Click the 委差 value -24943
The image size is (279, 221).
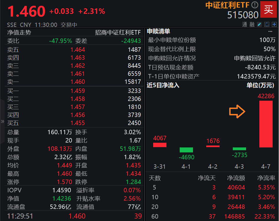[x=131, y=41]
